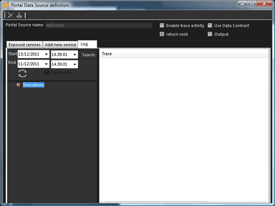Open the End date dropdown arrow
The image size is (275, 206).
coord(46,64)
